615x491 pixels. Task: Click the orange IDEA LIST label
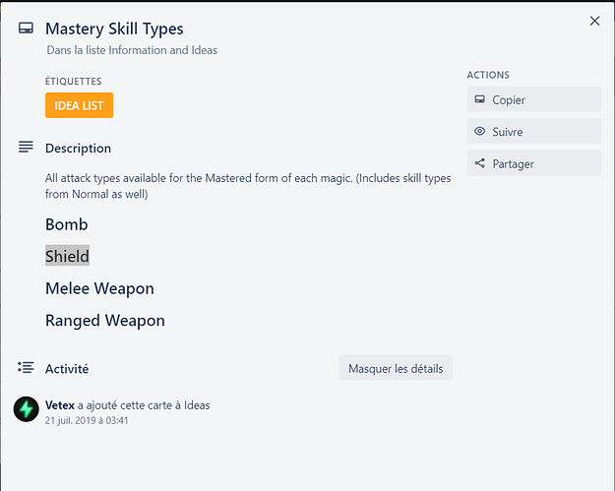click(79, 105)
